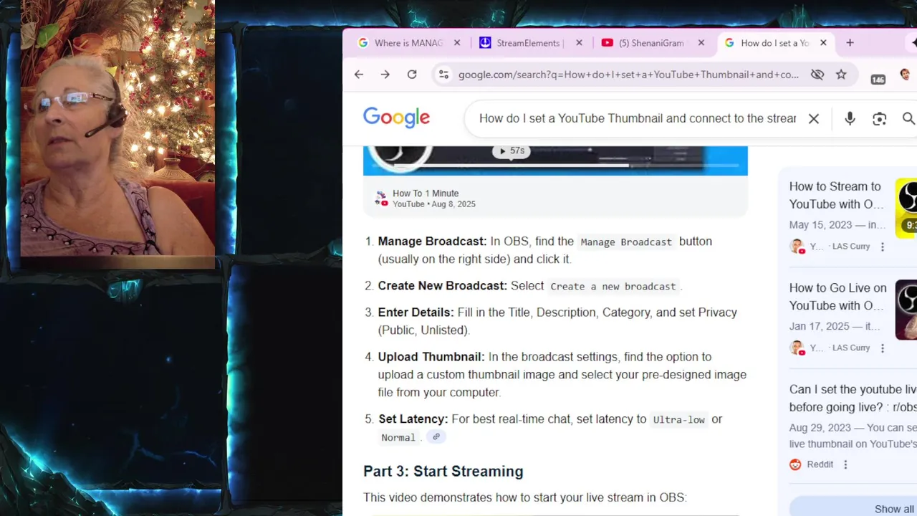917x516 pixels.
Task: Open more options for May 15, 2023 result
Action: (883, 247)
